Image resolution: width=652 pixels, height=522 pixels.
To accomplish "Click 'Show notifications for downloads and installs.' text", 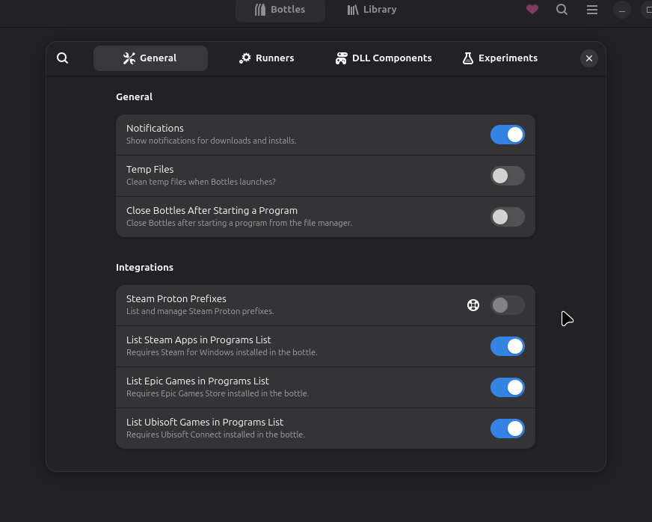I will pos(212,141).
